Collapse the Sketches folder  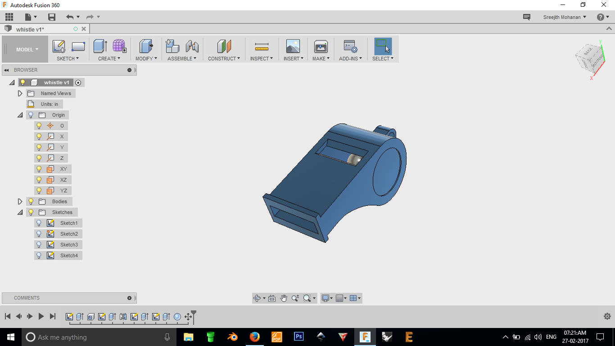click(20, 212)
